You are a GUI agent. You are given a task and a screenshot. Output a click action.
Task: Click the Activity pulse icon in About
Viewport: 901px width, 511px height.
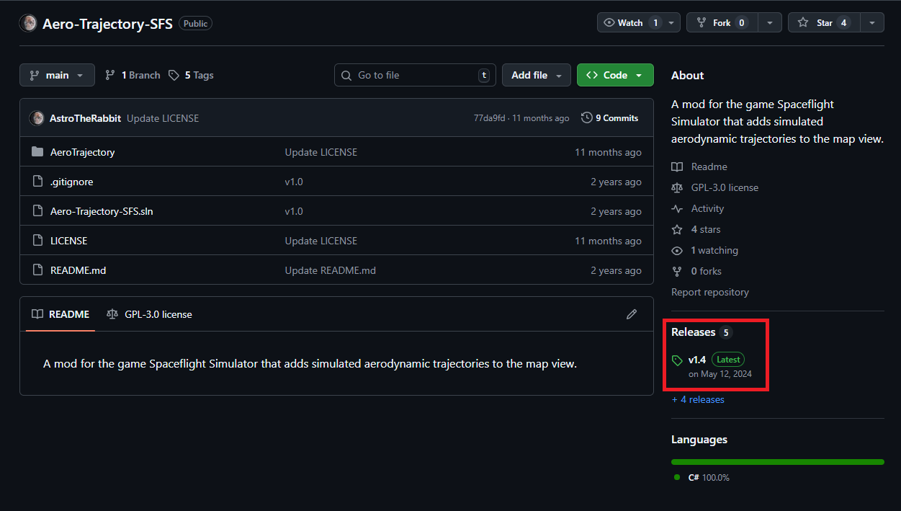(x=677, y=208)
